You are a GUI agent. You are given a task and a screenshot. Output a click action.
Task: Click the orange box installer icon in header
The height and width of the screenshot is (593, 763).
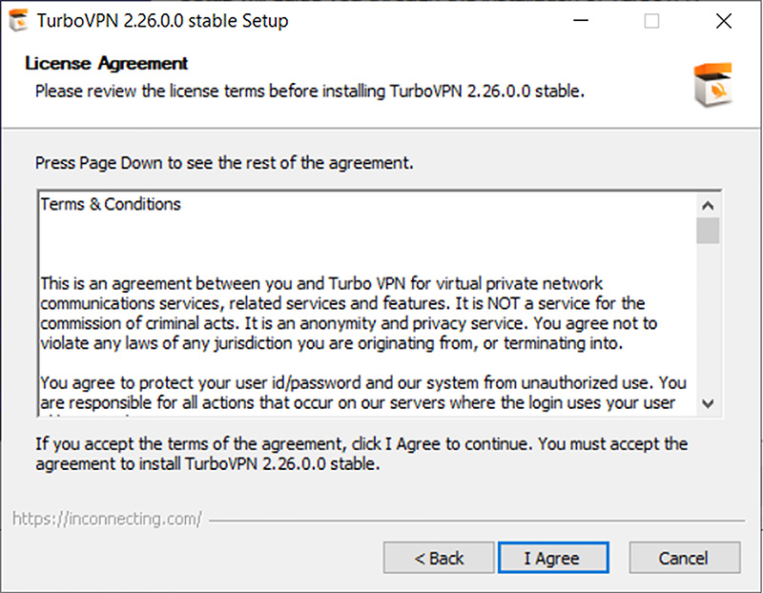click(712, 85)
